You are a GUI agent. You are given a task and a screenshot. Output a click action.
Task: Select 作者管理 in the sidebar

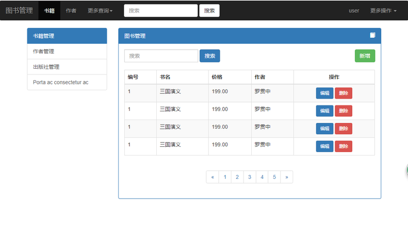pos(67,51)
